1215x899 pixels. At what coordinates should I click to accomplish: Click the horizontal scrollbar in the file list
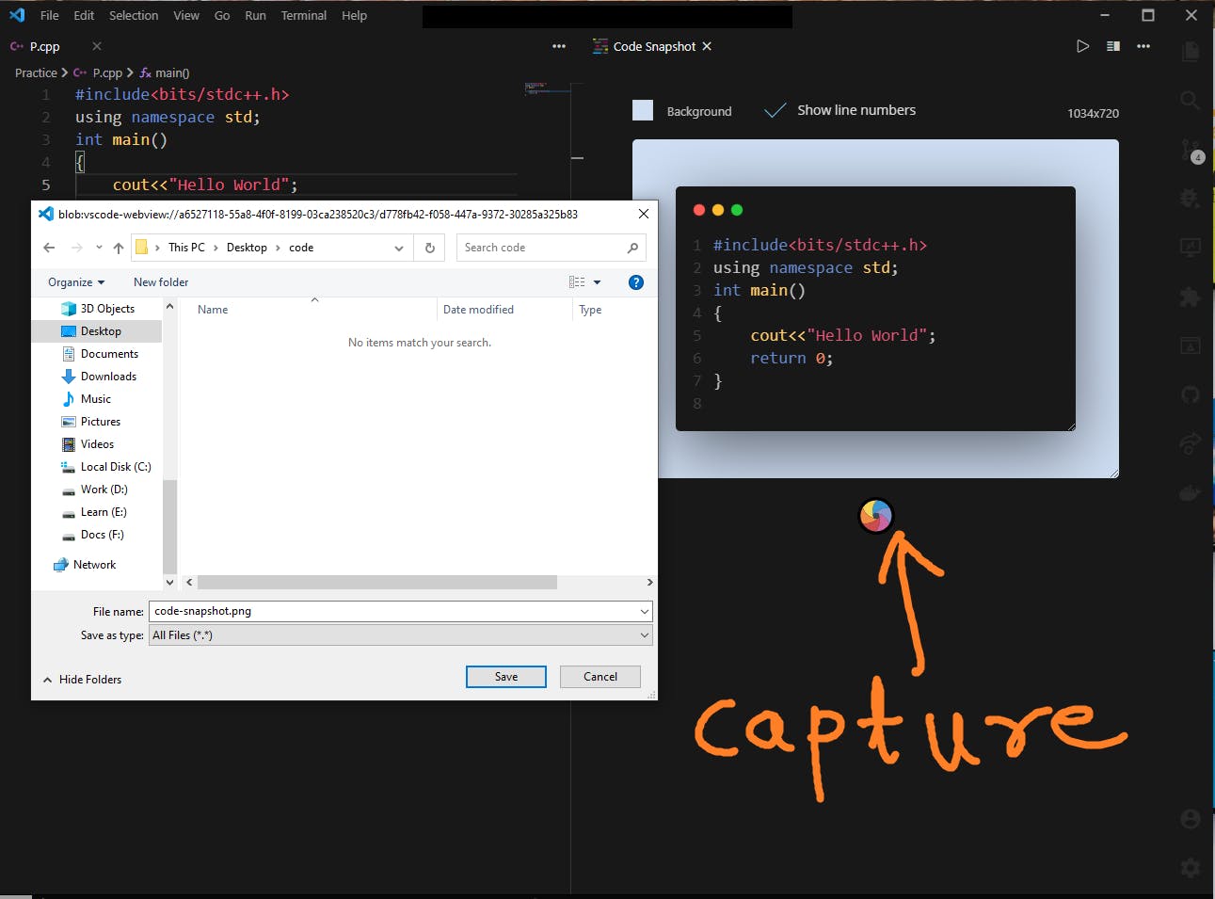(377, 583)
